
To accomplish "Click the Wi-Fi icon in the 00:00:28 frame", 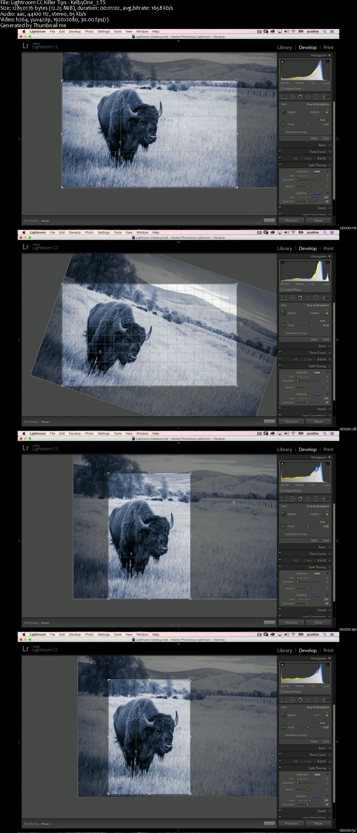I will click(293, 232).
